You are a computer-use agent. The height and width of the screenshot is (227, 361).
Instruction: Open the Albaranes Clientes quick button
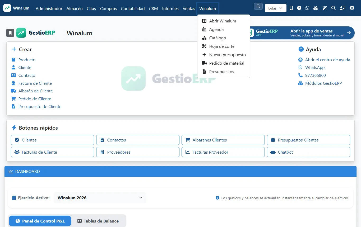click(223, 140)
